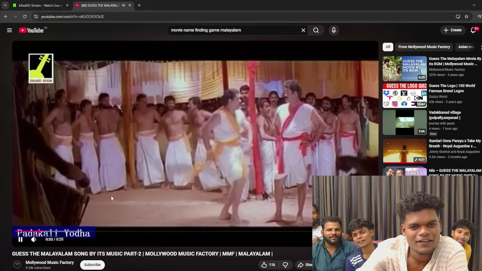Open a new browser tab
The image size is (482, 271).
click(139, 5)
